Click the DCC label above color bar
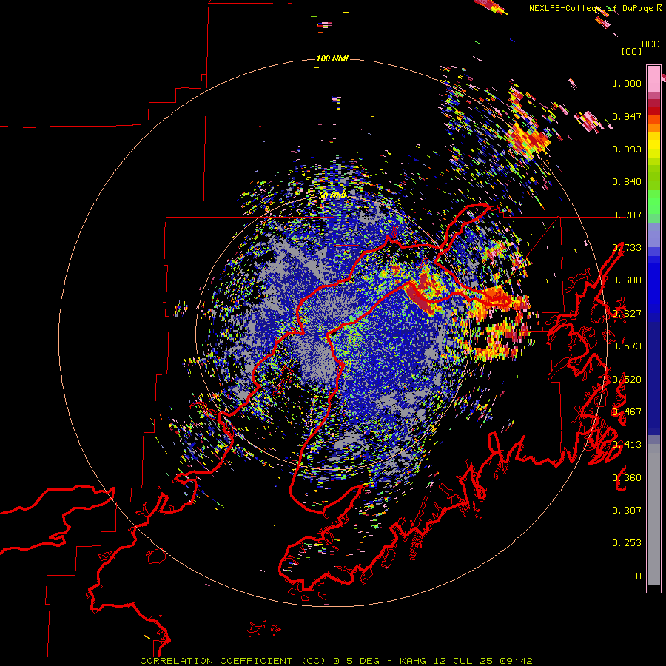 click(650, 44)
